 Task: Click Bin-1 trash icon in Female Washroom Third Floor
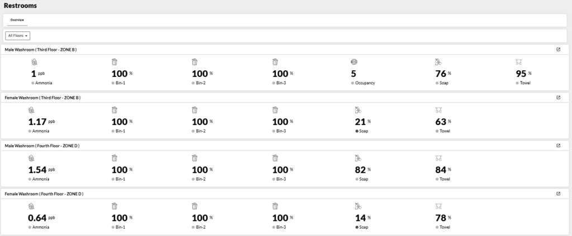point(115,110)
